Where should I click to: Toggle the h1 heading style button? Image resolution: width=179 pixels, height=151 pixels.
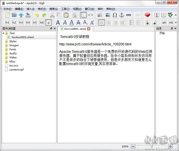point(7,23)
